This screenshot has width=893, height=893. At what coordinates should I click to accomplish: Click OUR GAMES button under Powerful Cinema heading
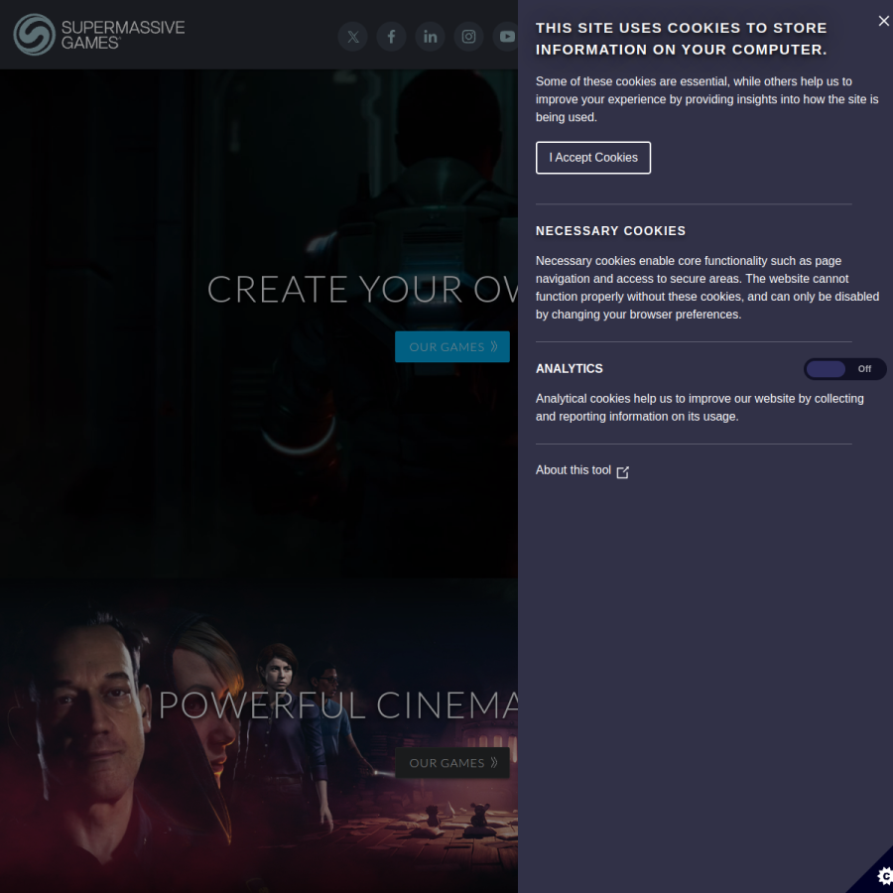pyautogui.click(x=452, y=763)
